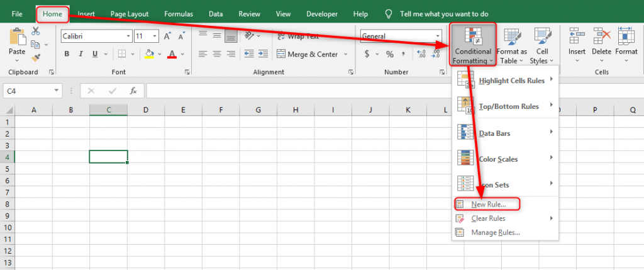Choose Manage Rules menu entry
This screenshot has height=270, width=644.
pyautogui.click(x=496, y=232)
